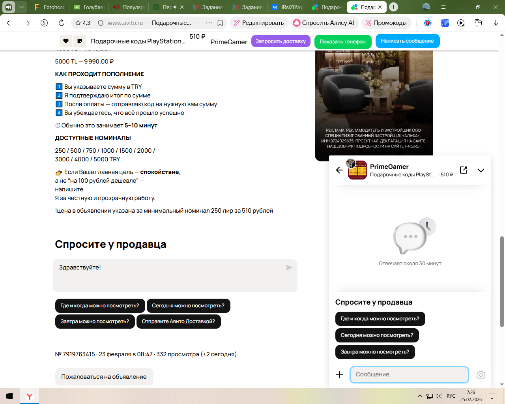Switch the РУС keyboard language indicator
505x404 pixels.
coord(451,396)
